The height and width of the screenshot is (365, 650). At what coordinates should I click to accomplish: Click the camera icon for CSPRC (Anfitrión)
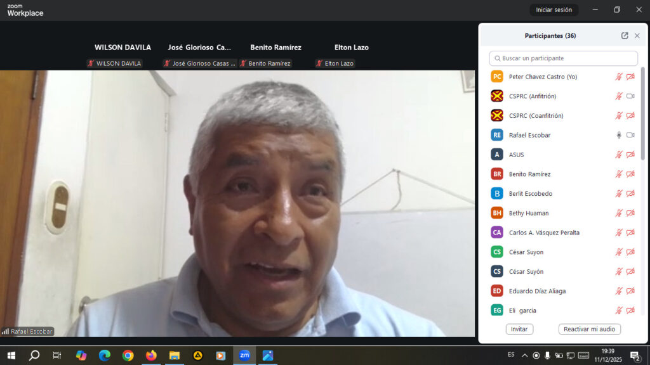[x=630, y=96]
